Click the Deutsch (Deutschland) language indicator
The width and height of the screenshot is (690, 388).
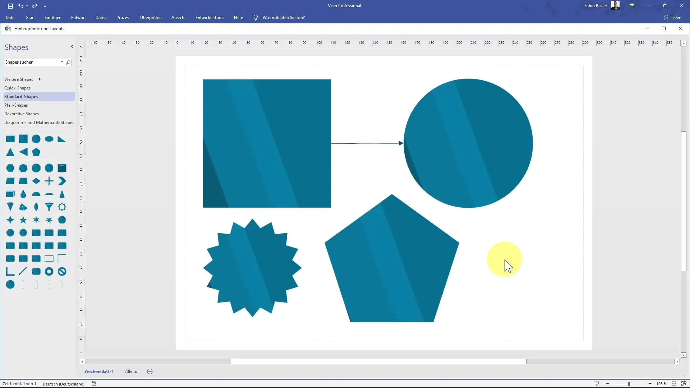pyautogui.click(x=64, y=384)
